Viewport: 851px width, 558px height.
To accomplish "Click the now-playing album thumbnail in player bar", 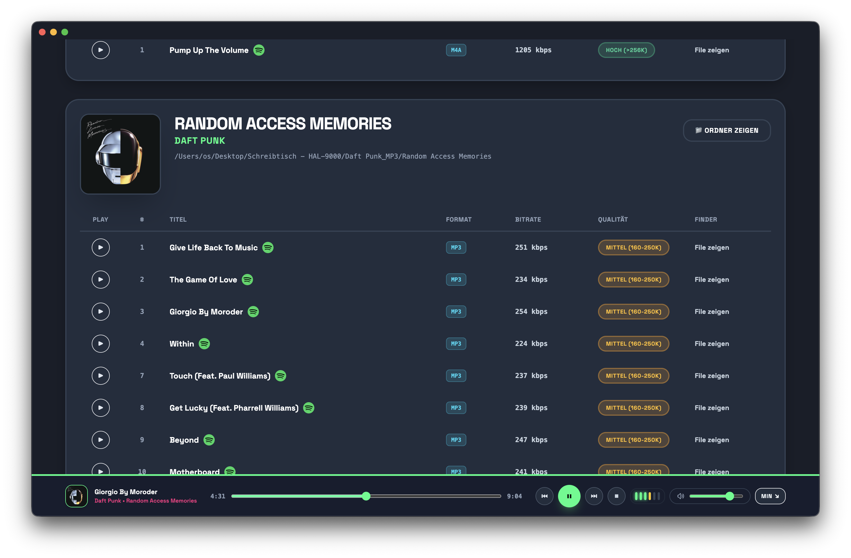I will (77, 496).
